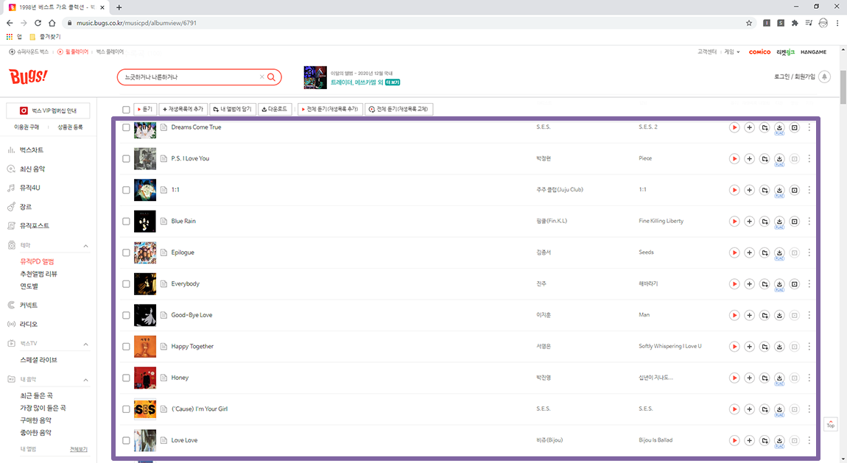Play the song Dreams Come True
The width and height of the screenshot is (847, 463).
tap(734, 127)
